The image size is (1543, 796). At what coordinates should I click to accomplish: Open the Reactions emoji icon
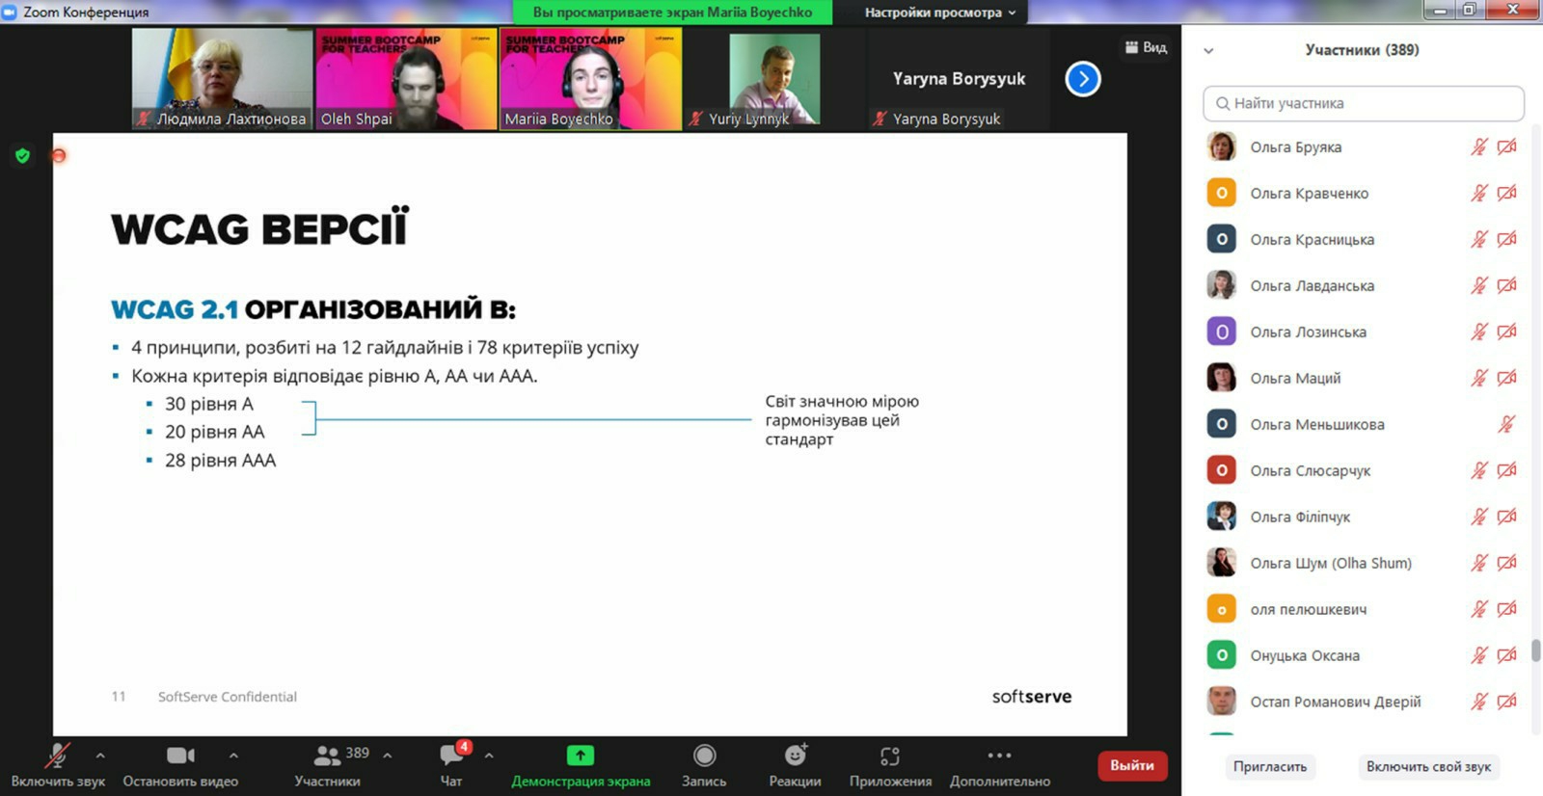[795, 756]
